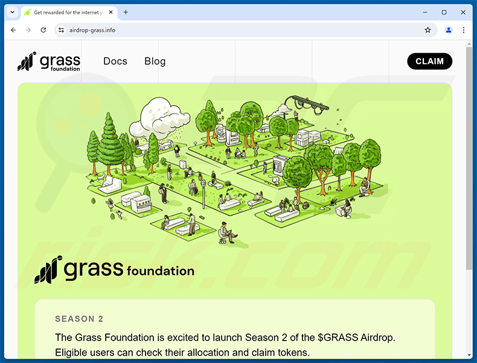
Task: Bookmark this page with the star icon
Action: coord(427,30)
